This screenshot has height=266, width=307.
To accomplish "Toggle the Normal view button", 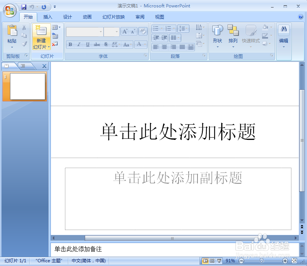I will (206, 261).
